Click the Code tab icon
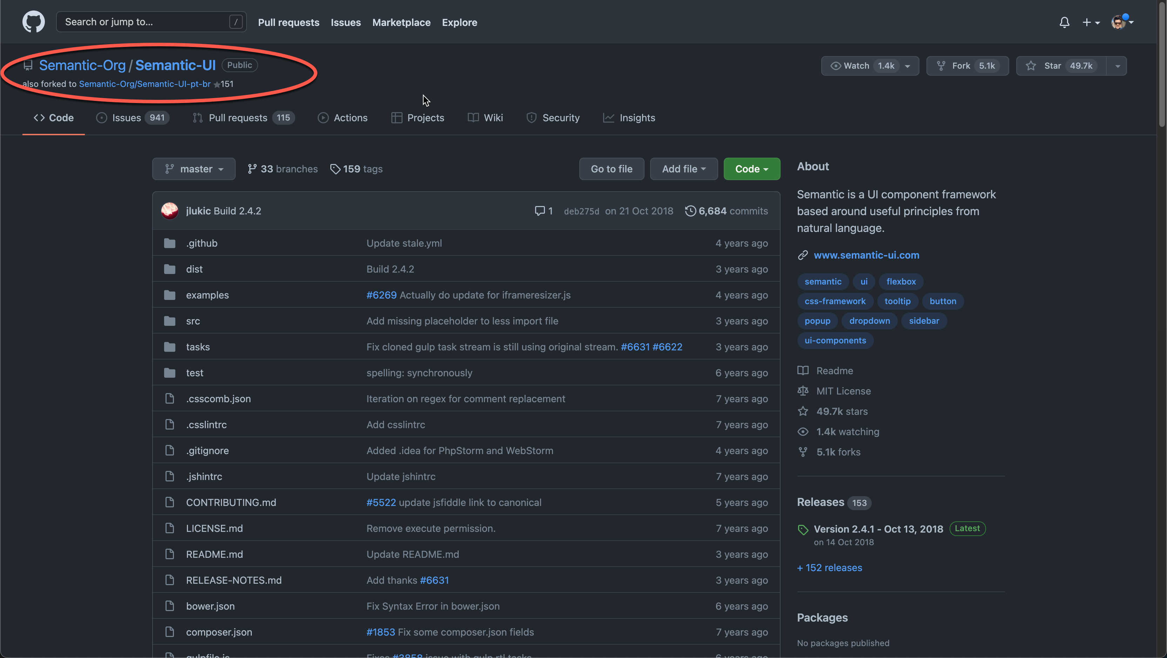 click(39, 117)
